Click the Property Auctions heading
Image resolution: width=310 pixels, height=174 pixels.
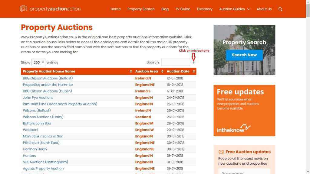point(57,27)
